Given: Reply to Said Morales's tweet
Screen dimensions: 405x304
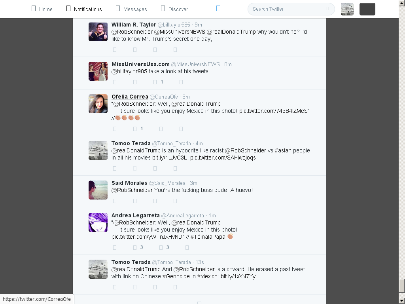Looking at the screenshot, I should click(x=115, y=201).
